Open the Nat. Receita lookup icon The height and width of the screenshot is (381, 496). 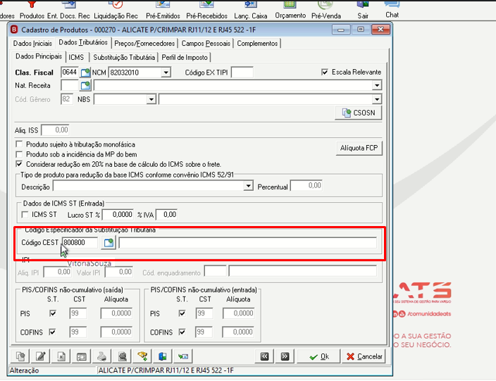85,85
